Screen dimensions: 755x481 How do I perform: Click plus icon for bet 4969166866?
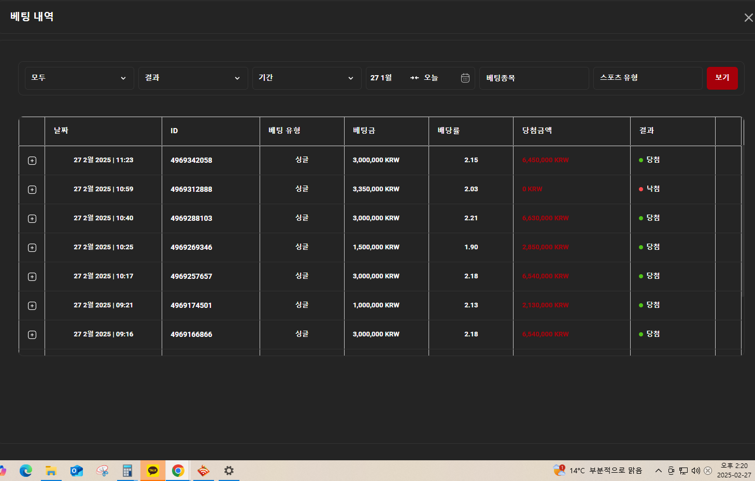32,335
